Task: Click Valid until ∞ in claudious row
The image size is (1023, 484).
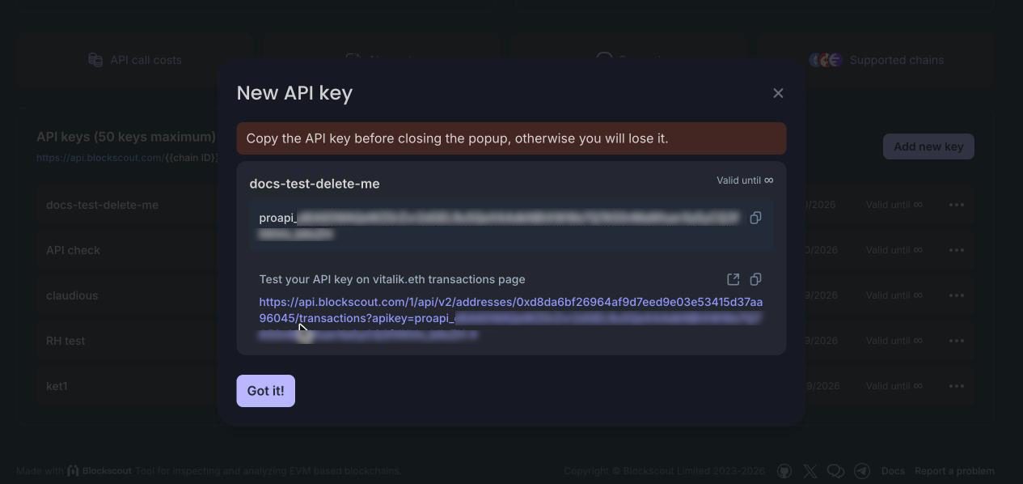Action: [894, 295]
